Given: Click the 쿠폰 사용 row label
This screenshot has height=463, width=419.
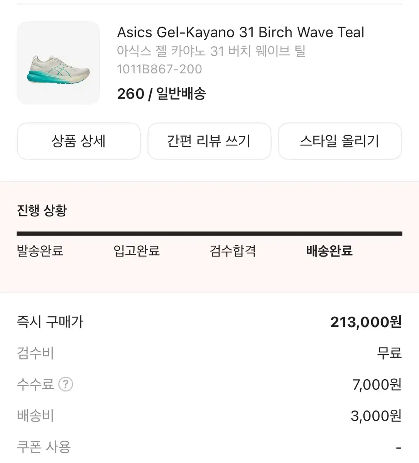Looking at the screenshot, I should point(44,447).
